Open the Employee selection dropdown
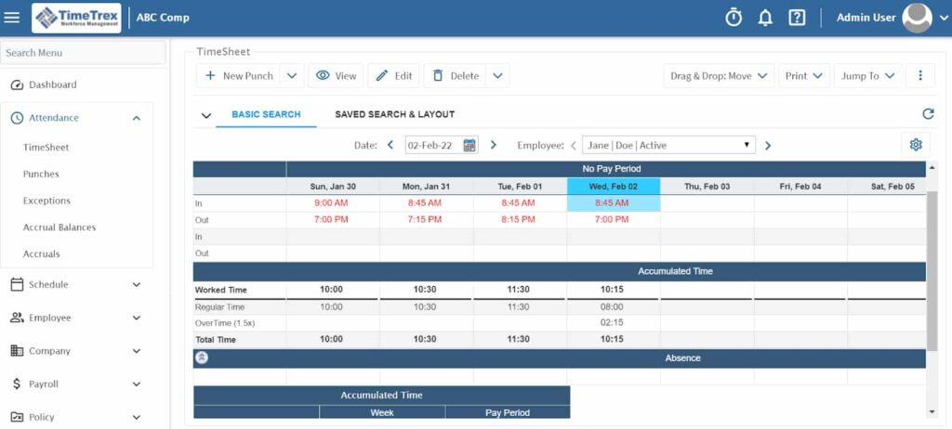 click(x=668, y=145)
